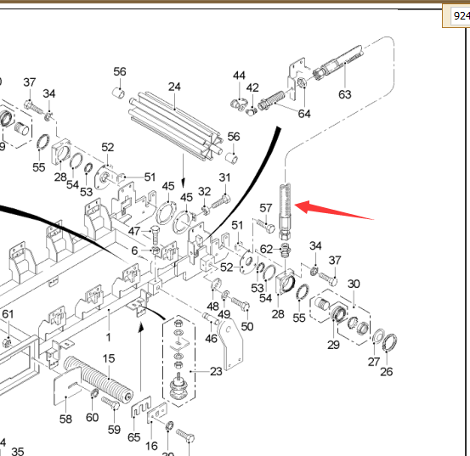Select the red arrow annotation
This screenshot has height=456, width=470.
(x=334, y=210)
